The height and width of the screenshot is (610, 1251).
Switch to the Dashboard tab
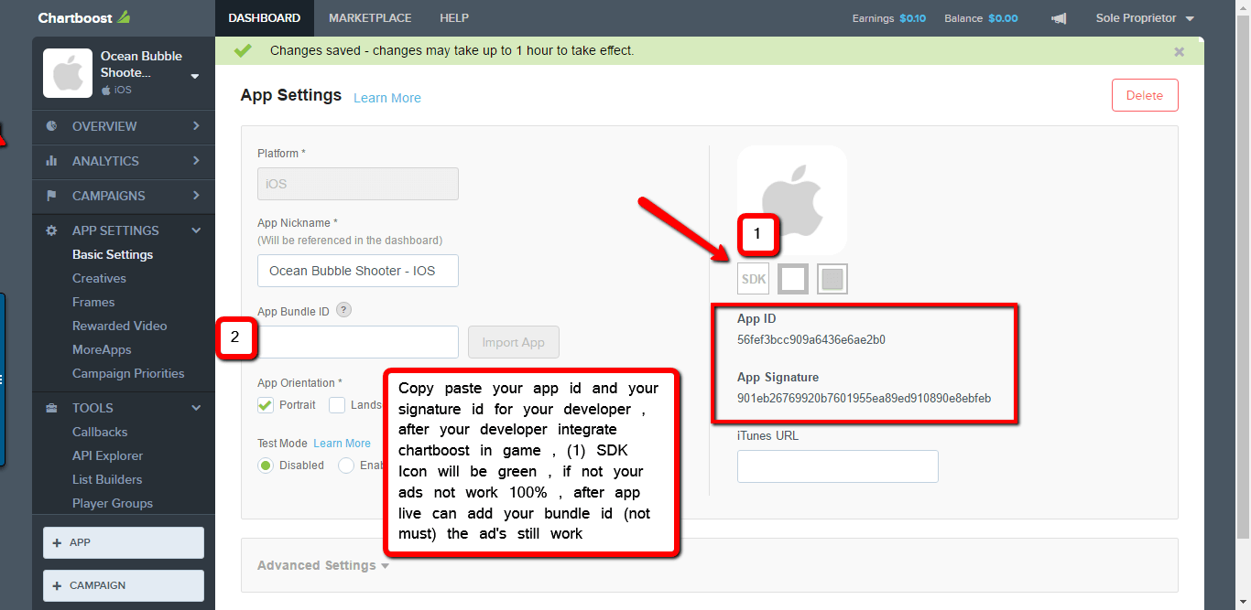pos(264,18)
